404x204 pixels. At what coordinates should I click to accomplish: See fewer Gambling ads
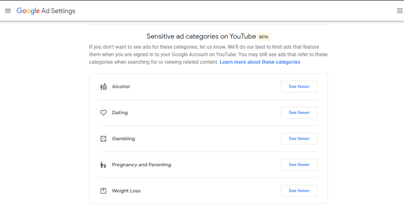[x=299, y=139]
